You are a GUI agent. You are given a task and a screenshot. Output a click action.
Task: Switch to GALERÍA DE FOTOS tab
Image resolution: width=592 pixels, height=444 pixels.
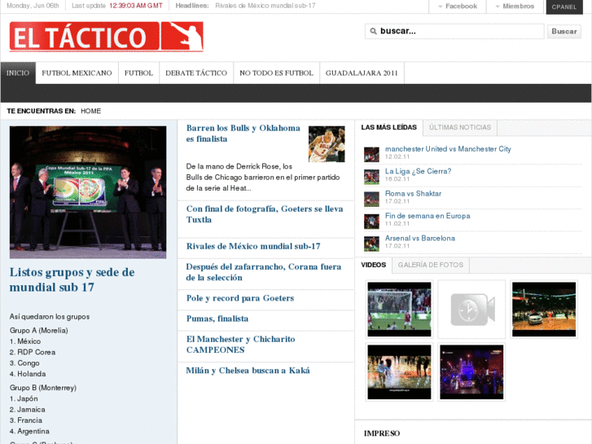431,265
